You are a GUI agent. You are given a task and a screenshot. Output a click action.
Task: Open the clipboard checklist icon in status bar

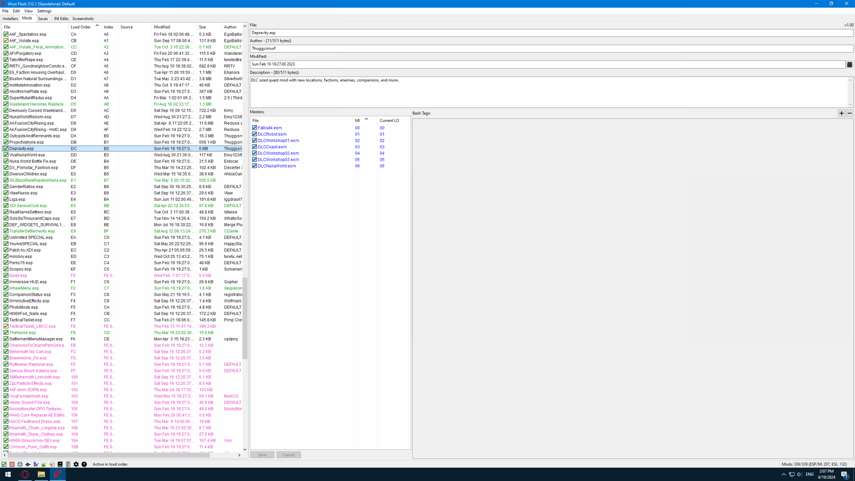68,464
